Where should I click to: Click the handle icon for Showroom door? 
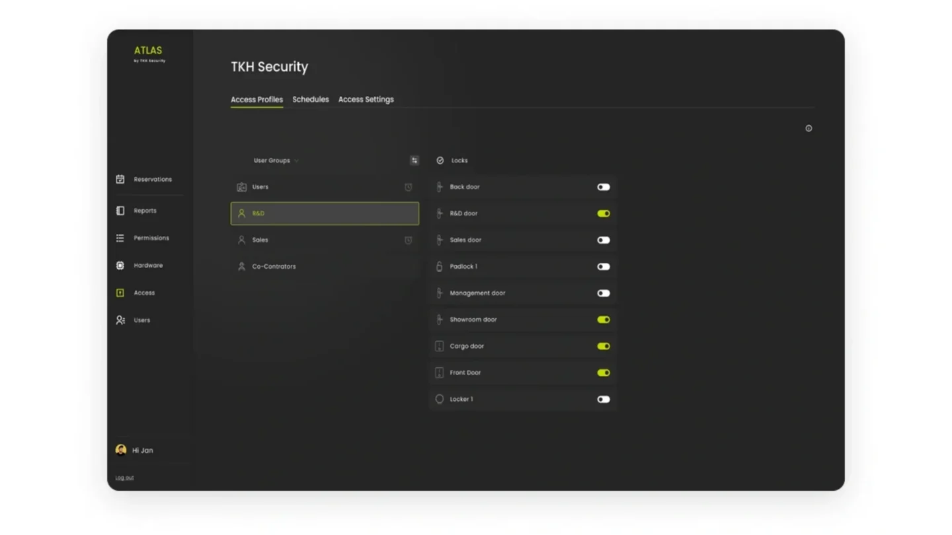(x=440, y=320)
